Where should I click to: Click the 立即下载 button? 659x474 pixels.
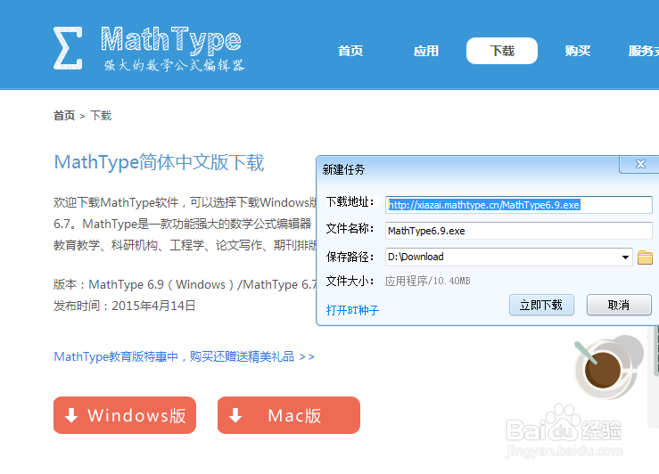point(541,305)
